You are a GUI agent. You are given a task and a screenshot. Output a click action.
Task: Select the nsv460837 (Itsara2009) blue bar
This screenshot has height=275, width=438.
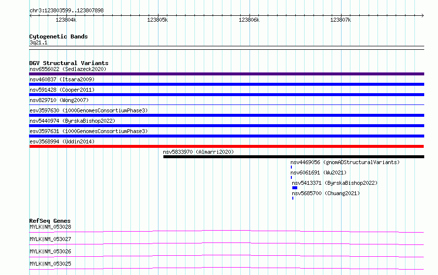point(226,84)
